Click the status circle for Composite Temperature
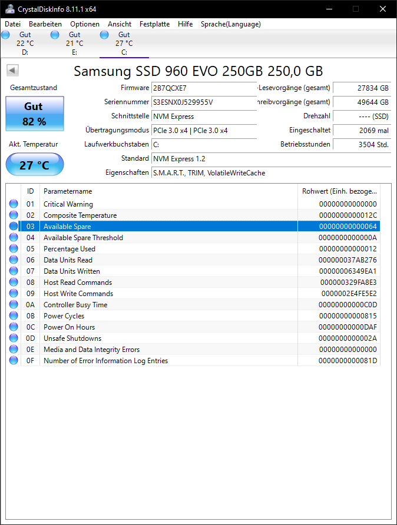The width and height of the screenshot is (397, 525). (x=14, y=215)
